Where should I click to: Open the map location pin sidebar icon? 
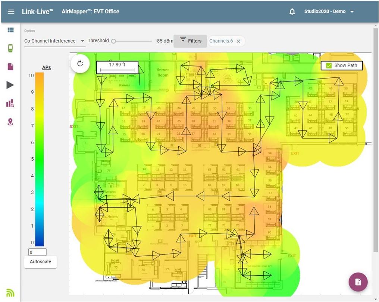click(x=10, y=122)
